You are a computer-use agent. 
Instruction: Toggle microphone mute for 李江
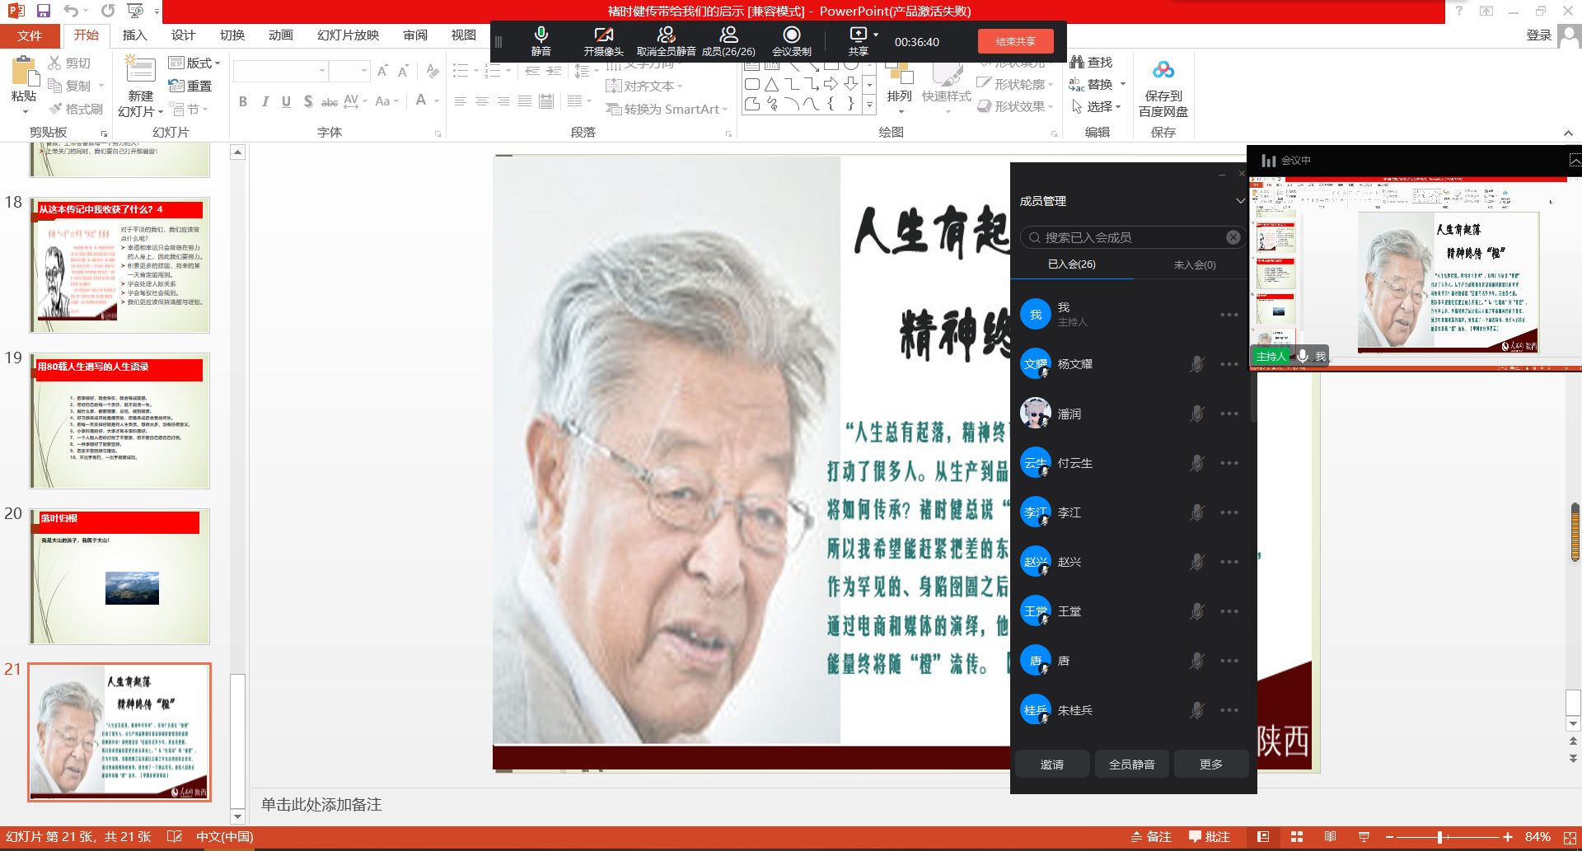click(1196, 512)
